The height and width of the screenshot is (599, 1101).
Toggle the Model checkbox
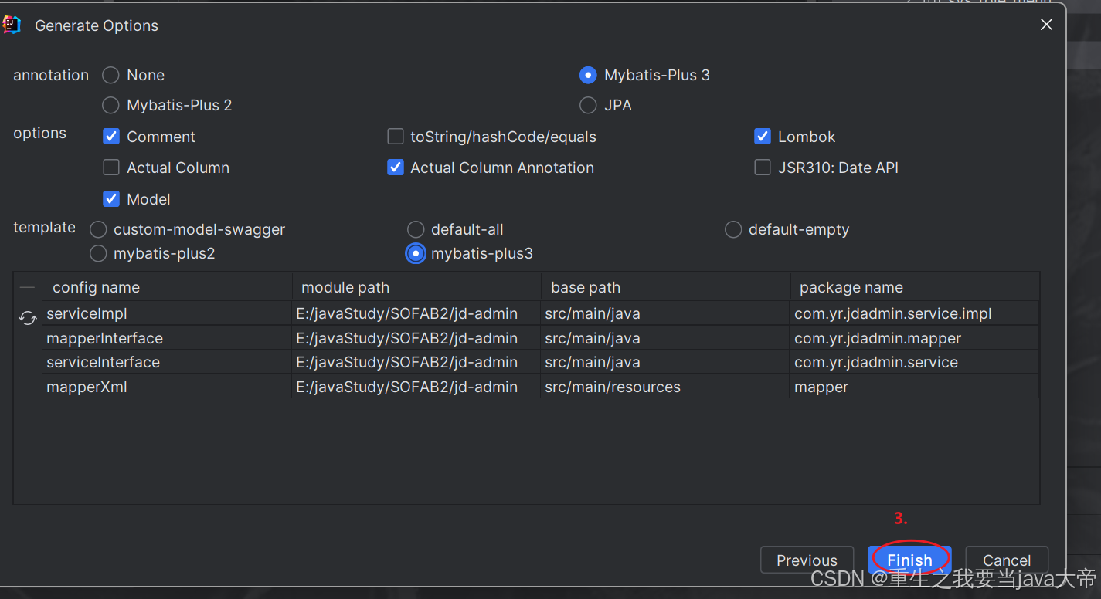(x=111, y=199)
